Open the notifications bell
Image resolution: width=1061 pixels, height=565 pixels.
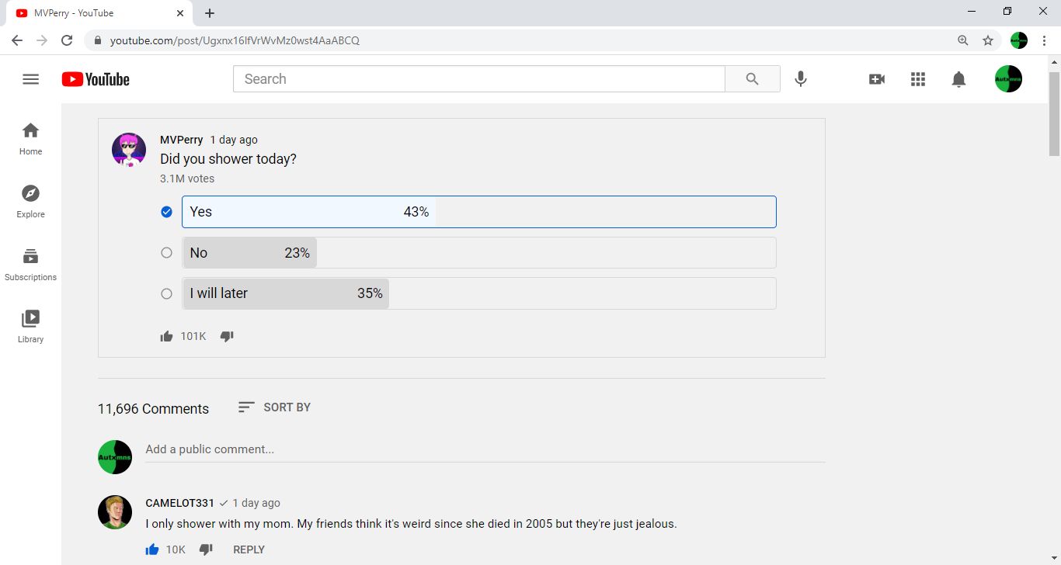[x=959, y=79]
